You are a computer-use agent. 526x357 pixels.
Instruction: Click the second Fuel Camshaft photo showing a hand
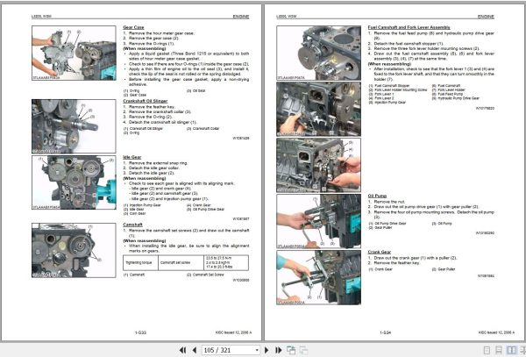[319, 109]
